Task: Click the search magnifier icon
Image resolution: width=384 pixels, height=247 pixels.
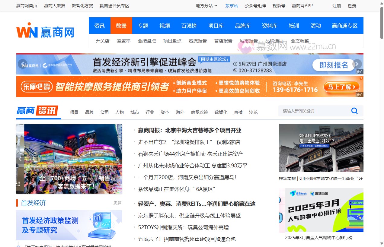Action: point(354,111)
